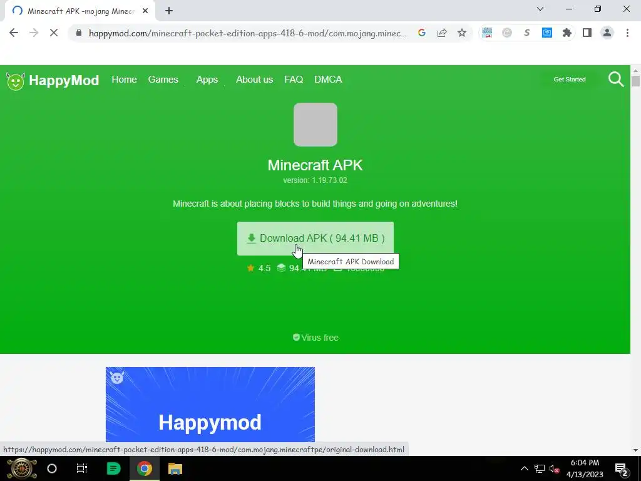Open the tab search chevron
The width and height of the screenshot is (641, 481).
pyautogui.click(x=540, y=9)
